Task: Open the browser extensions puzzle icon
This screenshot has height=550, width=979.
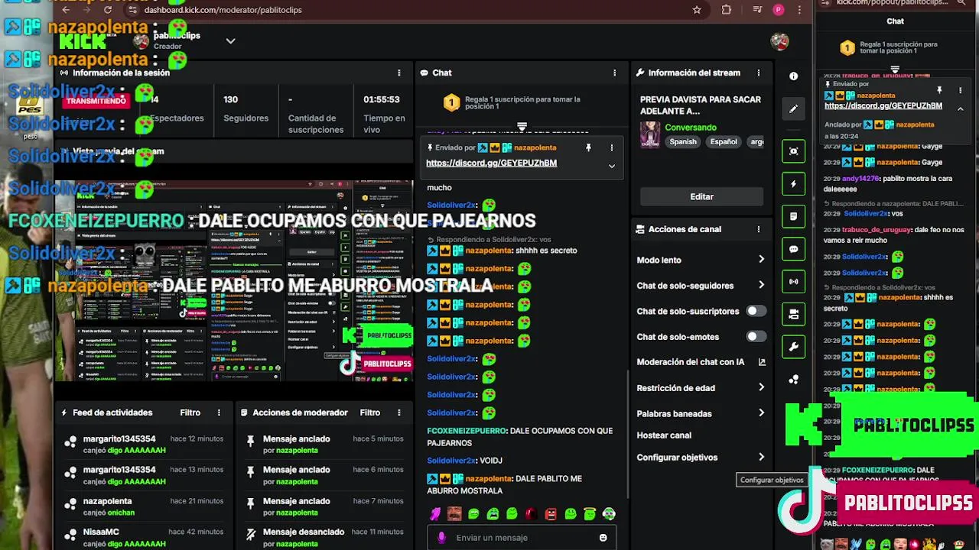Action: (727, 10)
